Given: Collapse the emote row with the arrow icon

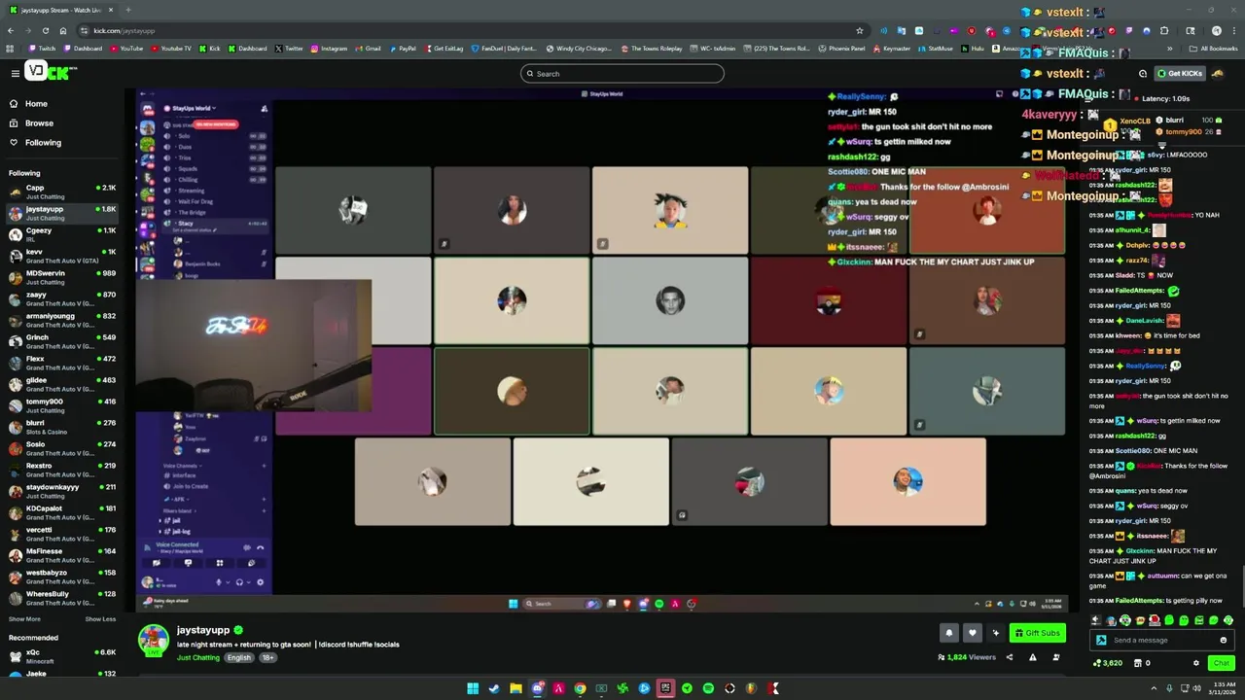Looking at the screenshot, I should coord(1096,620).
